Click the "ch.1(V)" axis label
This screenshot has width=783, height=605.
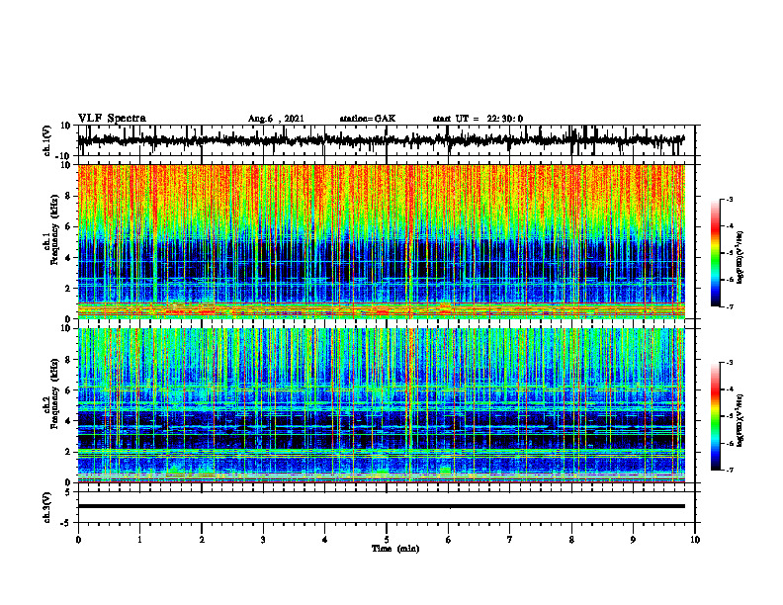coord(46,140)
